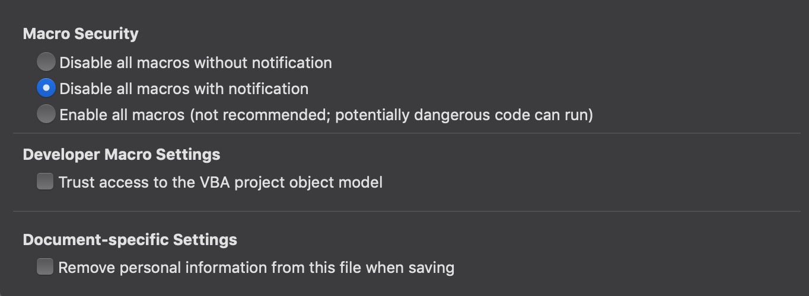Click the "not recommended" phrase in parentheses
The image size is (809, 296).
261,114
